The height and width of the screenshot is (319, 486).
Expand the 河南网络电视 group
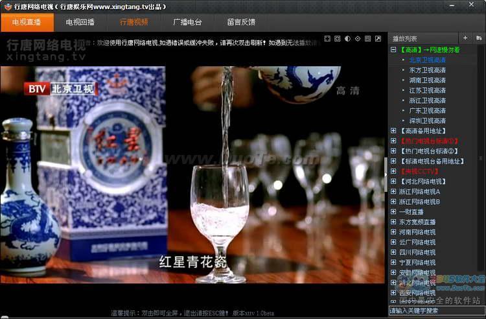point(393,232)
